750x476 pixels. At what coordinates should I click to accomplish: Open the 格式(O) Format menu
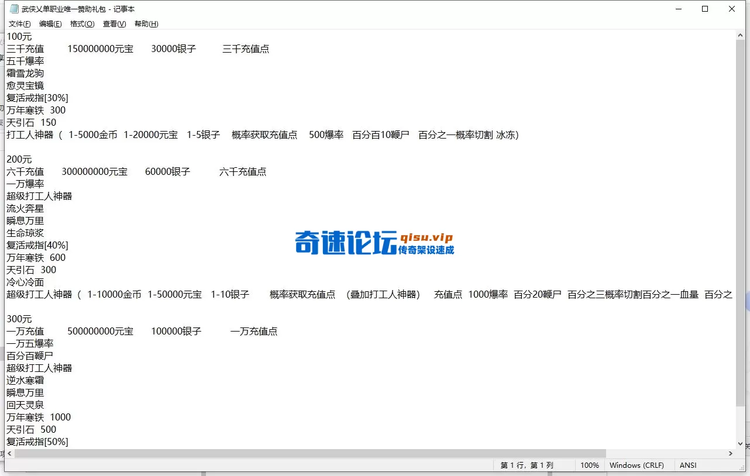82,23
